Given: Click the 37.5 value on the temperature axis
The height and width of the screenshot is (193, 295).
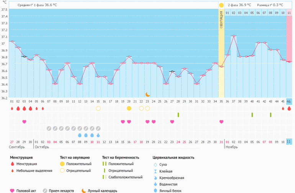Looking at the screenshot, I should click(x=4, y=10).
